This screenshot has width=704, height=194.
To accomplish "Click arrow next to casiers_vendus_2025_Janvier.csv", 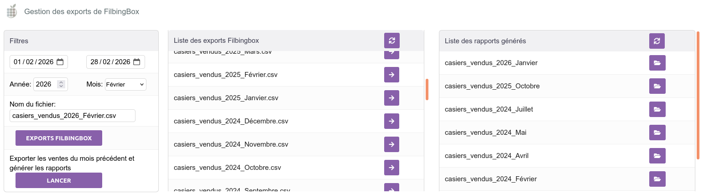I will point(391,98).
